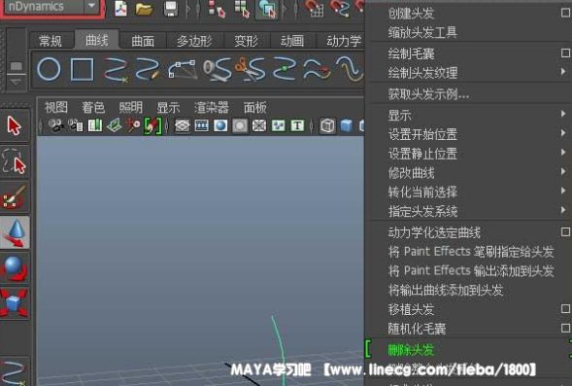Expand the 显示 submenu arrow
Viewport: 572px width, 386px height.
[x=563, y=114]
